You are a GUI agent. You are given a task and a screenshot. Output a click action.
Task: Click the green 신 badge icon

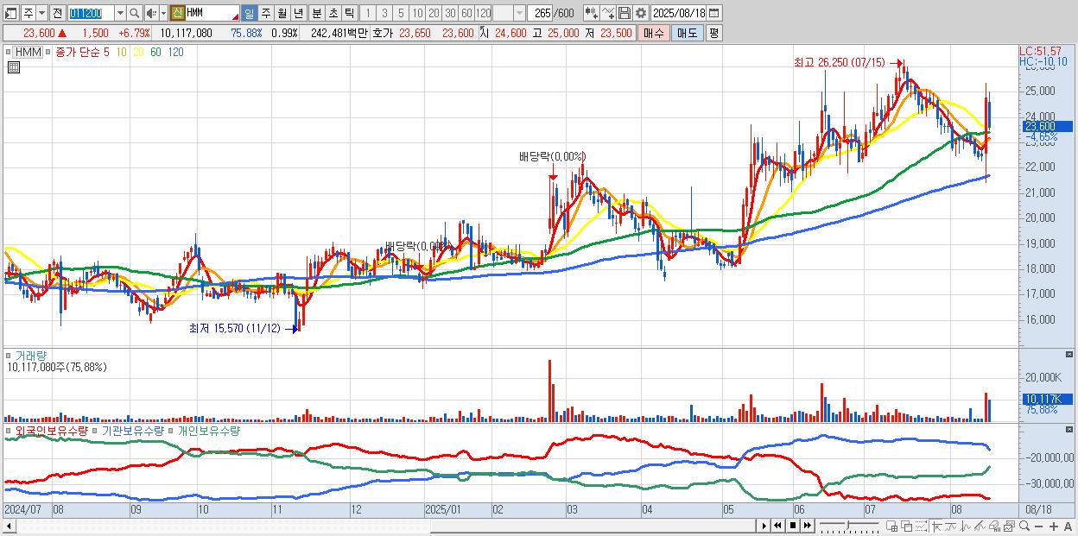pyautogui.click(x=177, y=13)
